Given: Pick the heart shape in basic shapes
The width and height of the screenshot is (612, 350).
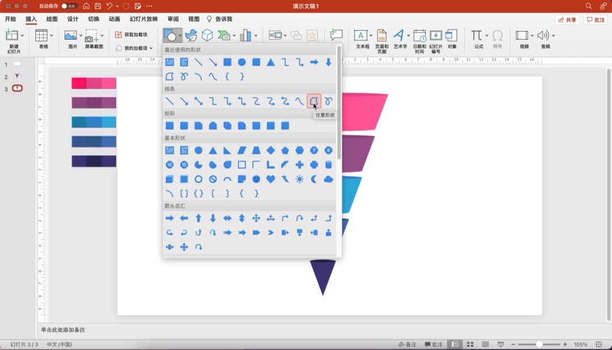Looking at the screenshot, I should point(271,179).
